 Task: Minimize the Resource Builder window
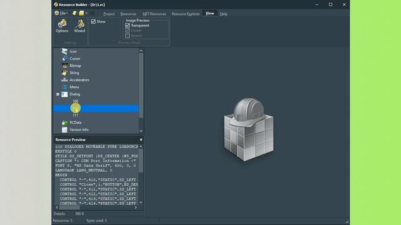point(317,4)
